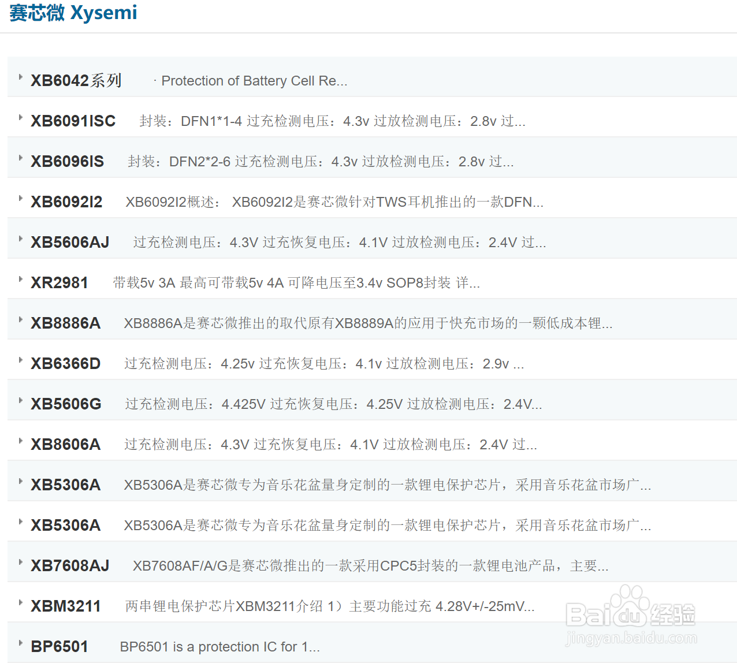Image resolution: width=737 pixels, height=663 pixels.
Task: Open the XB8886A product title
Action: [66, 323]
